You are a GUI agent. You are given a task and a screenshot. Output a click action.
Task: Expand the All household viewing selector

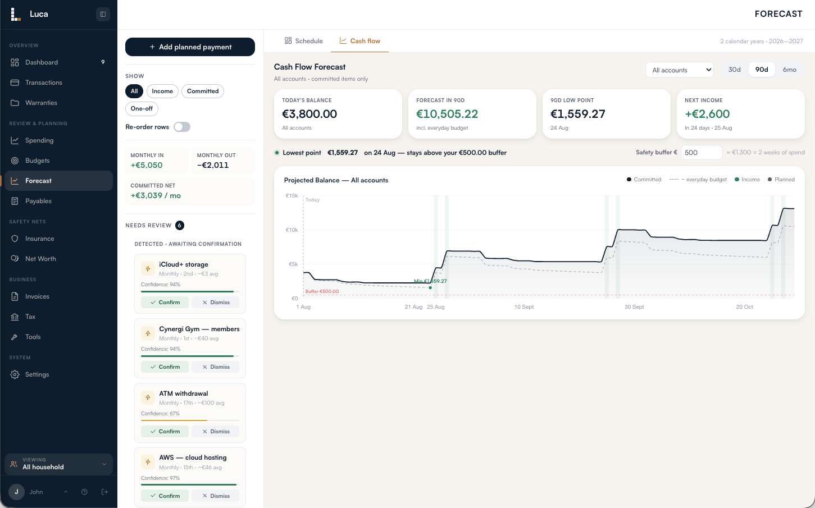pos(58,464)
